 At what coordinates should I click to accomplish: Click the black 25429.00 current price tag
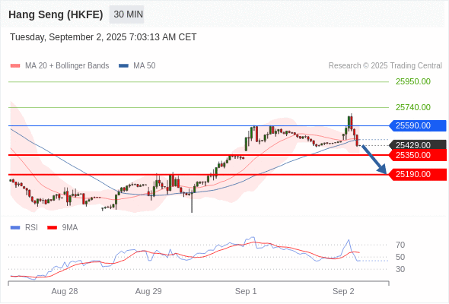pyautogui.click(x=418, y=145)
